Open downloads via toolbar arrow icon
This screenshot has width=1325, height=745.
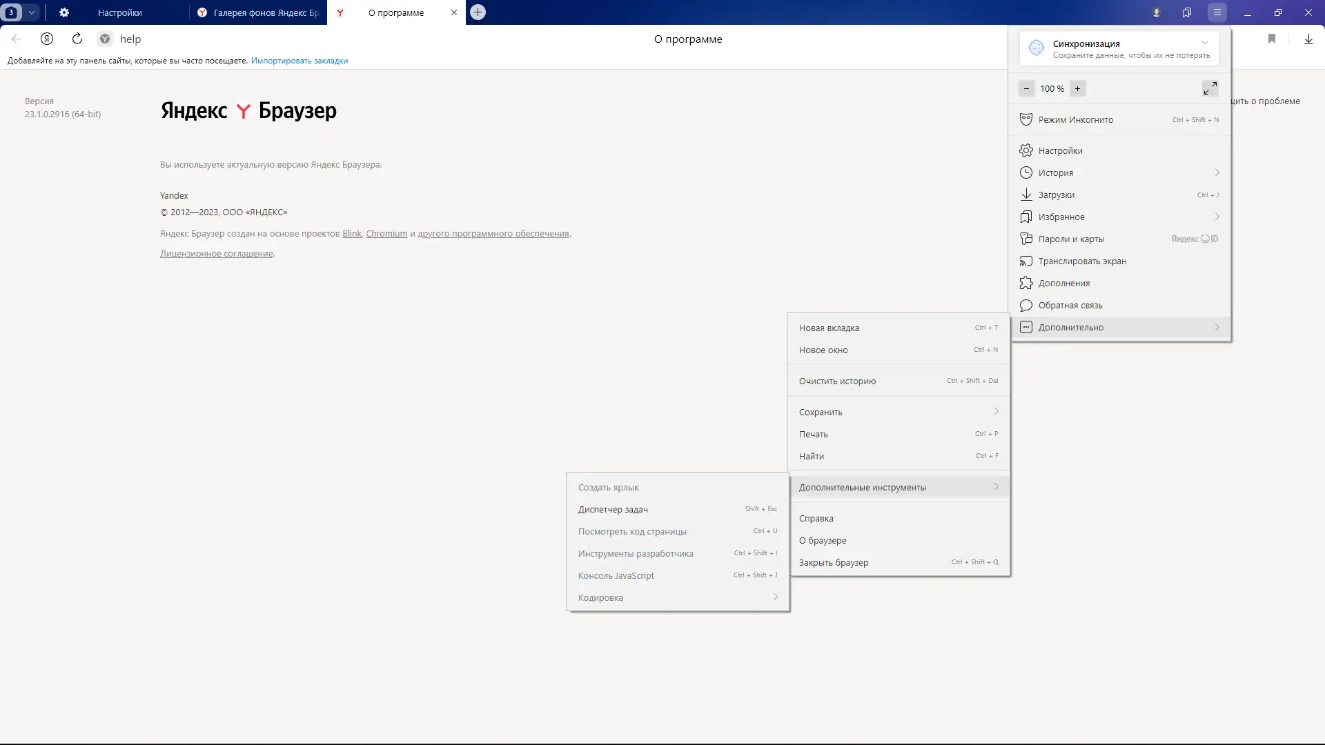[x=1308, y=39]
